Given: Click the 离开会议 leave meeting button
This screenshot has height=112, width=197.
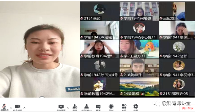Looking at the screenshot, I should 188,108.
